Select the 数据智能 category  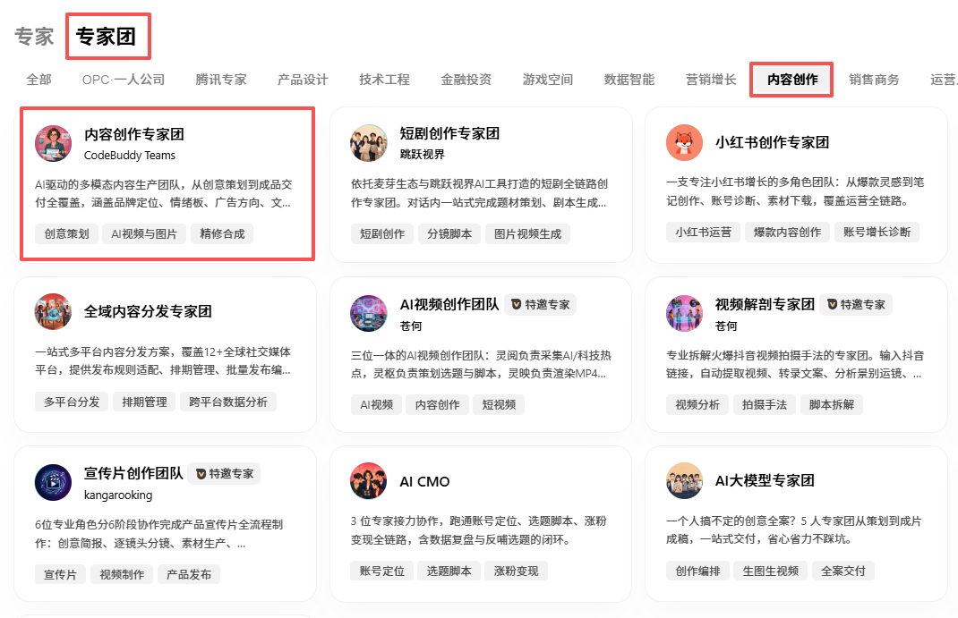[629, 80]
